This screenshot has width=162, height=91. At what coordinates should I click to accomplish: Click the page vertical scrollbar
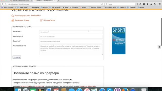(x=161, y=32)
